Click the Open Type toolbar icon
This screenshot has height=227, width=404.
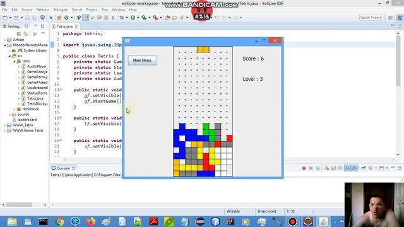click(x=167, y=18)
